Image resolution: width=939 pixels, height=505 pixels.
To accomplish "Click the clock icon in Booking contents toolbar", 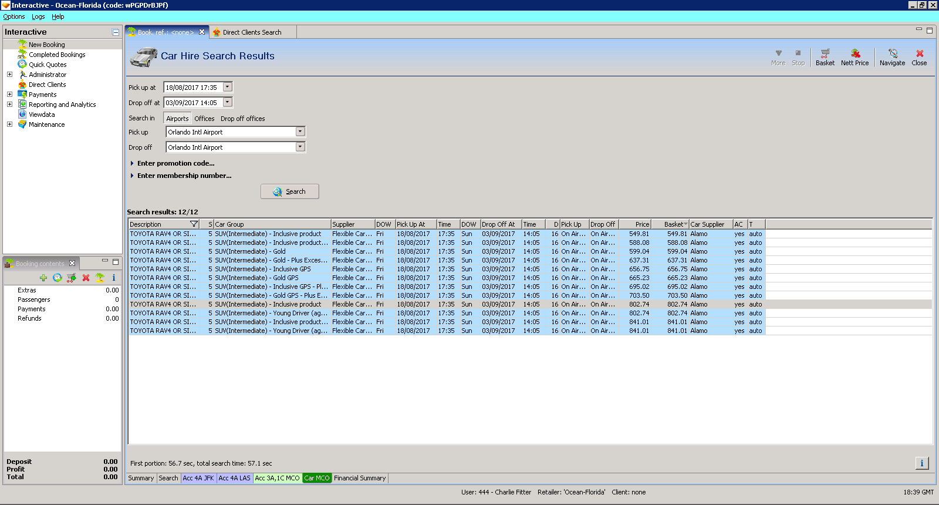I will click(58, 278).
